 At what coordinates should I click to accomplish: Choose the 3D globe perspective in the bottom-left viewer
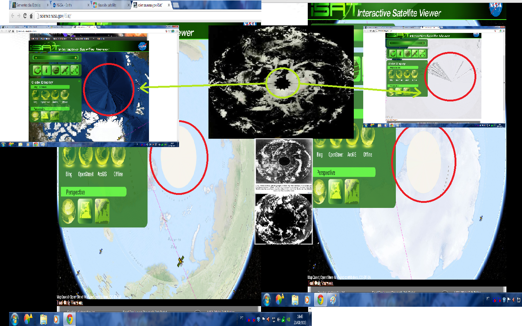click(x=69, y=212)
